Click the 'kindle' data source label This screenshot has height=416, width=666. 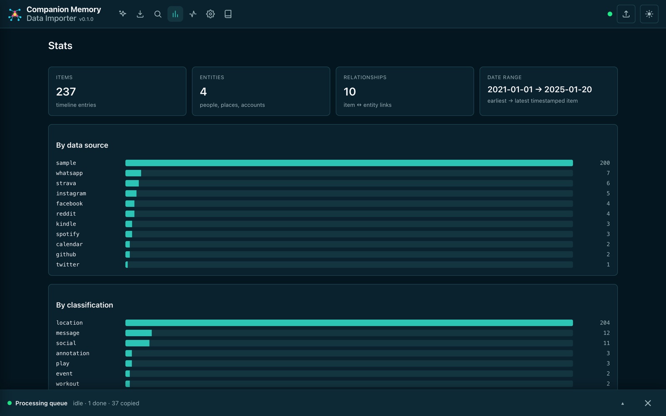point(66,224)
